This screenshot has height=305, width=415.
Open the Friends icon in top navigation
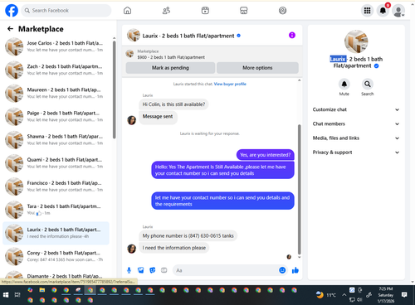(166, 11)
